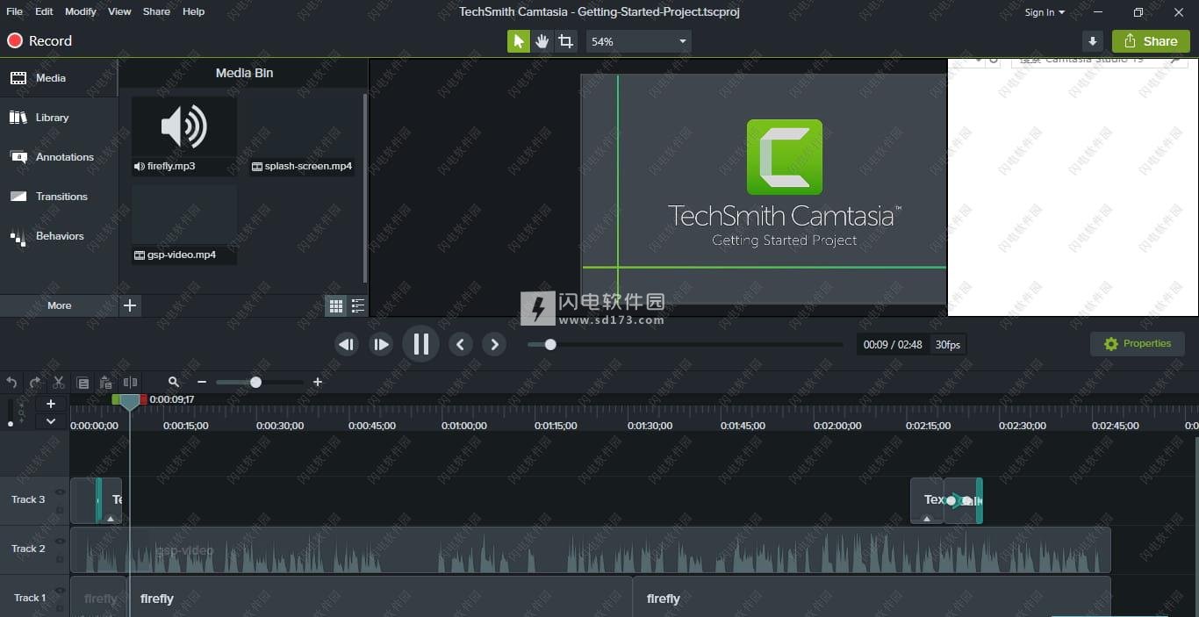The image size is (1199, 617).
Task: Undo the last timeline action
Action: (x=12, y=382)
